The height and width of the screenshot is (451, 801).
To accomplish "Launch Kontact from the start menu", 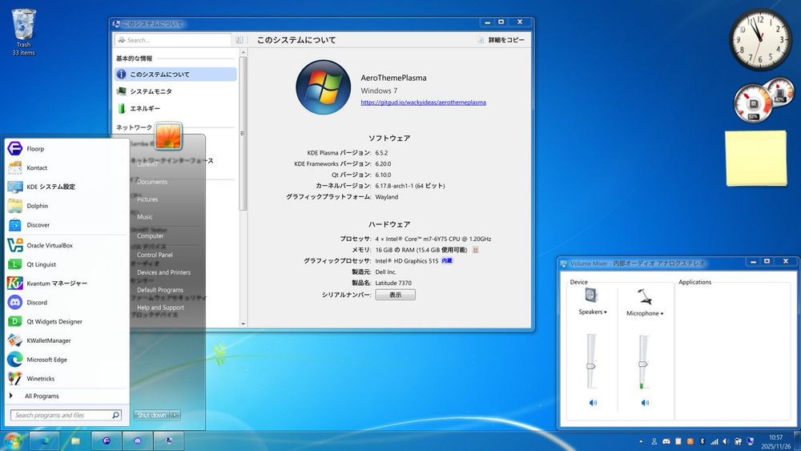I will click(x=66, y=167).
